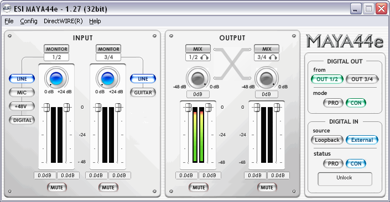Set digital out source to OUT 3/4
The image size is (390, 202).
[362, 79]
